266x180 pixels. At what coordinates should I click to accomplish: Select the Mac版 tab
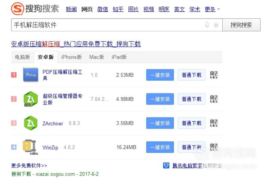coord(97,57)
